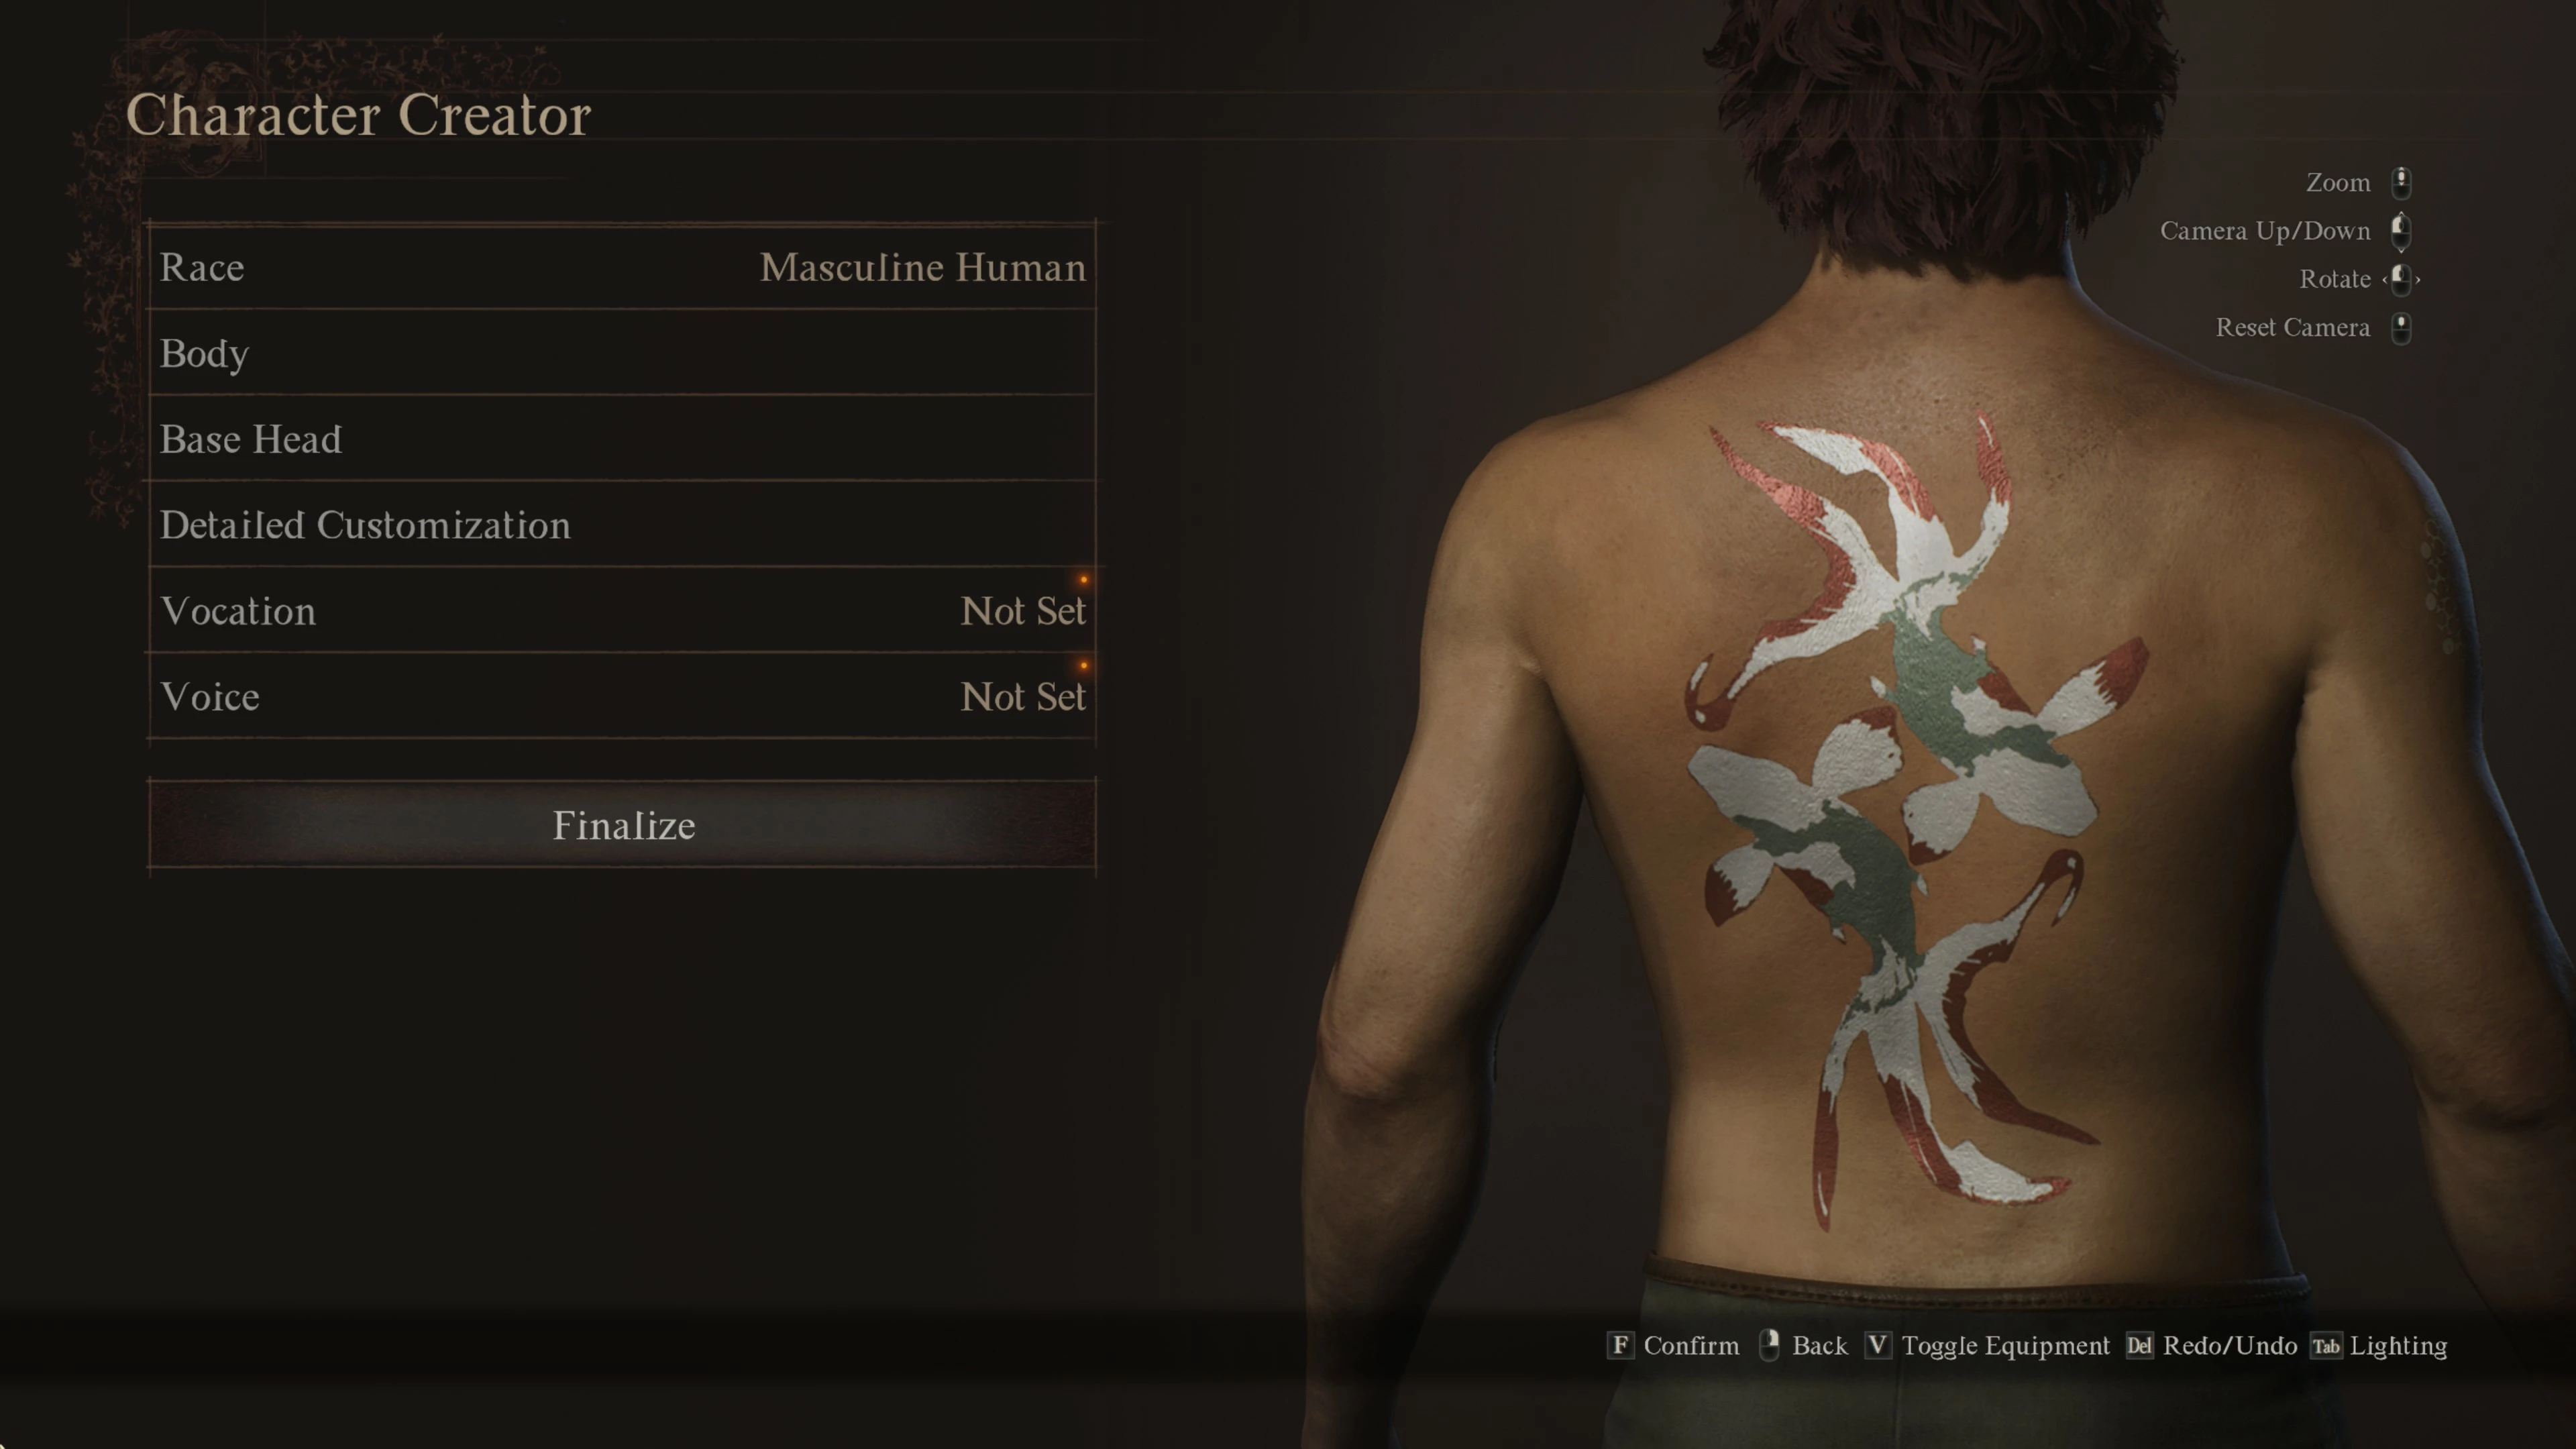This screenshot has height=1449, width=2576.
Task: Click the Redo/Undo label
Action: coord(2229,1346)
